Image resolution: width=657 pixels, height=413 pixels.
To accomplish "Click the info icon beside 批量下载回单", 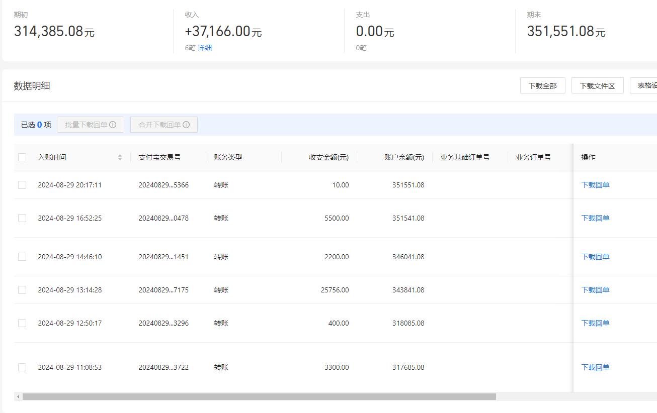I will (113, 125).
